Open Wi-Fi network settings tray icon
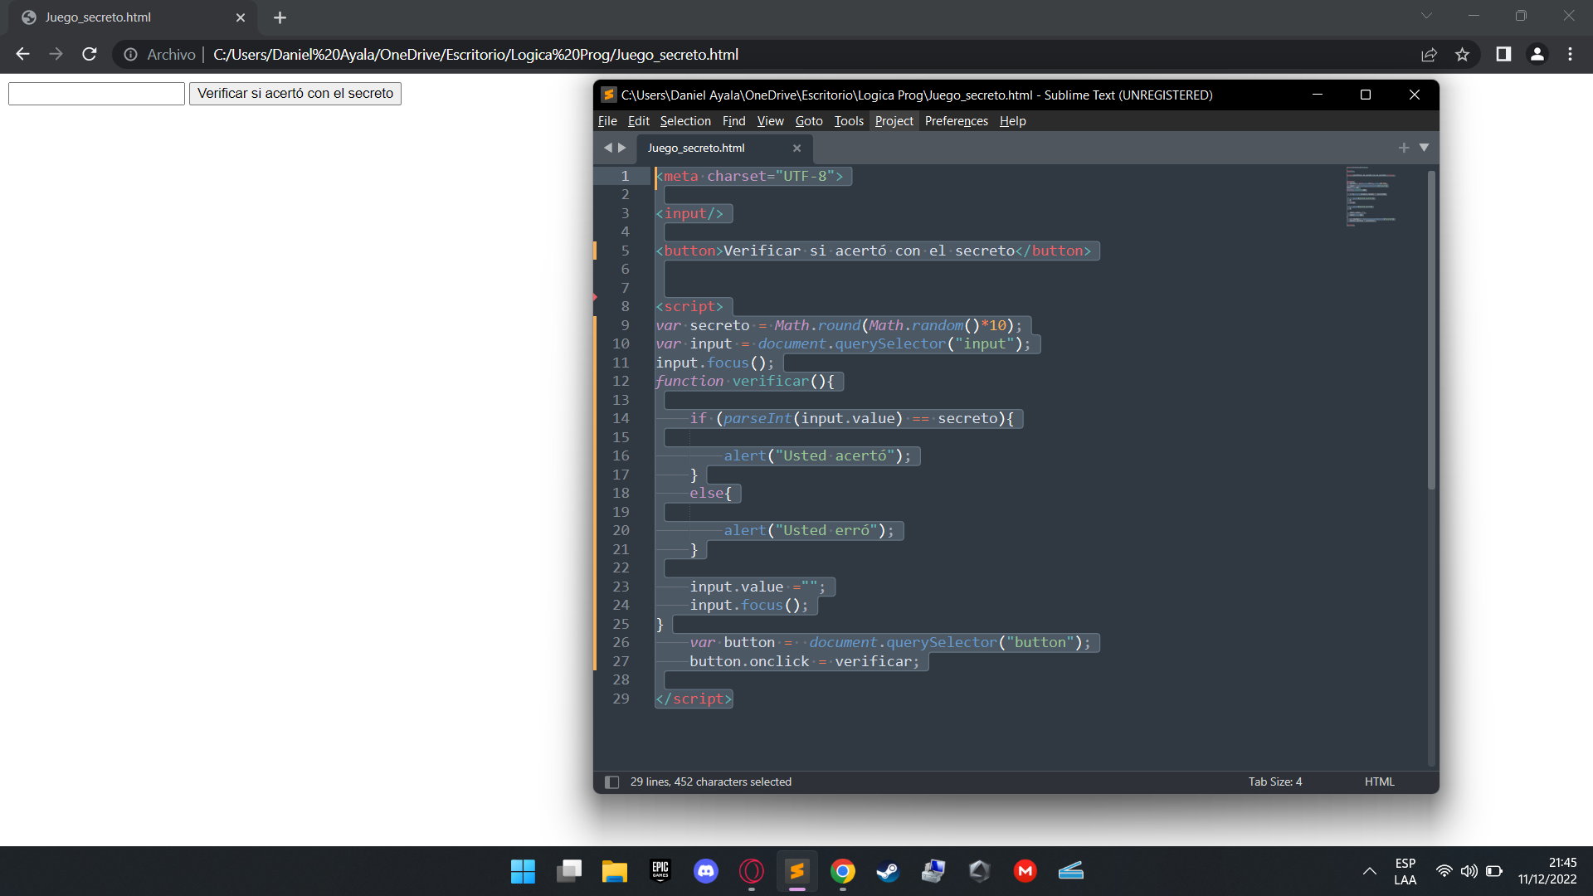This screenshot has height=896, width=1593. tap(1444, 871)
